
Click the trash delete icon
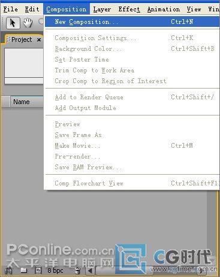[77, 270]
